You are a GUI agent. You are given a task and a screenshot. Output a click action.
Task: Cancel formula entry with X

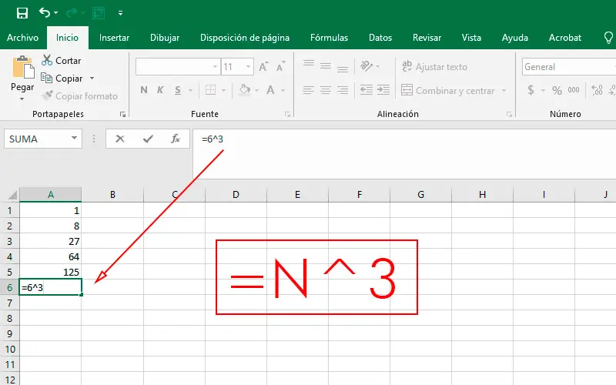point(120,139)
